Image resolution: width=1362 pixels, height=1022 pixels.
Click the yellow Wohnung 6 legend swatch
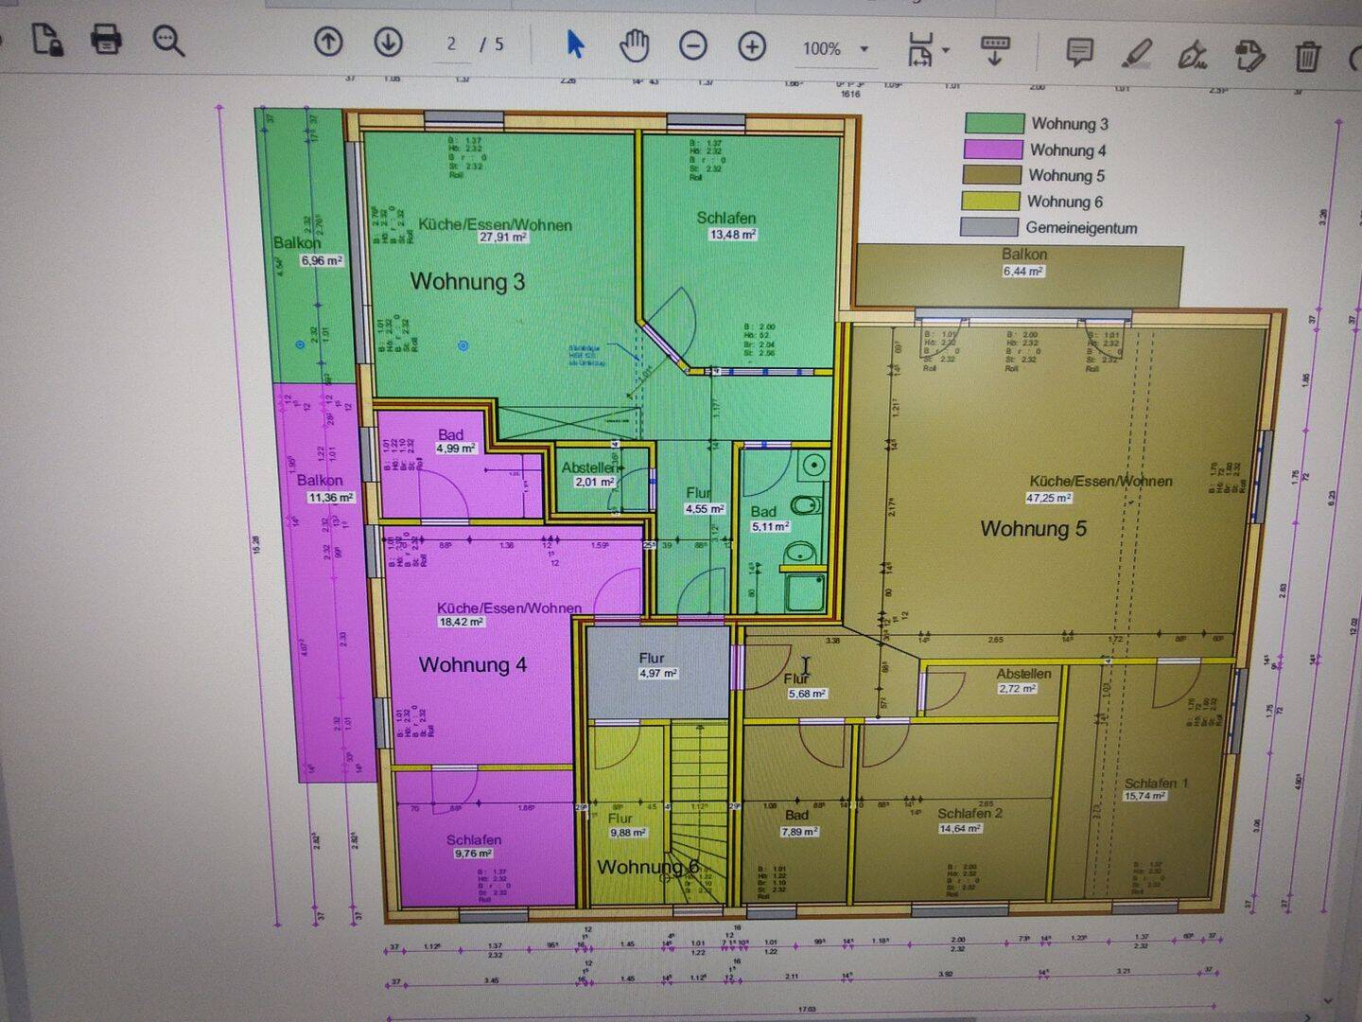pyautogui.click(x=991, y=201)
